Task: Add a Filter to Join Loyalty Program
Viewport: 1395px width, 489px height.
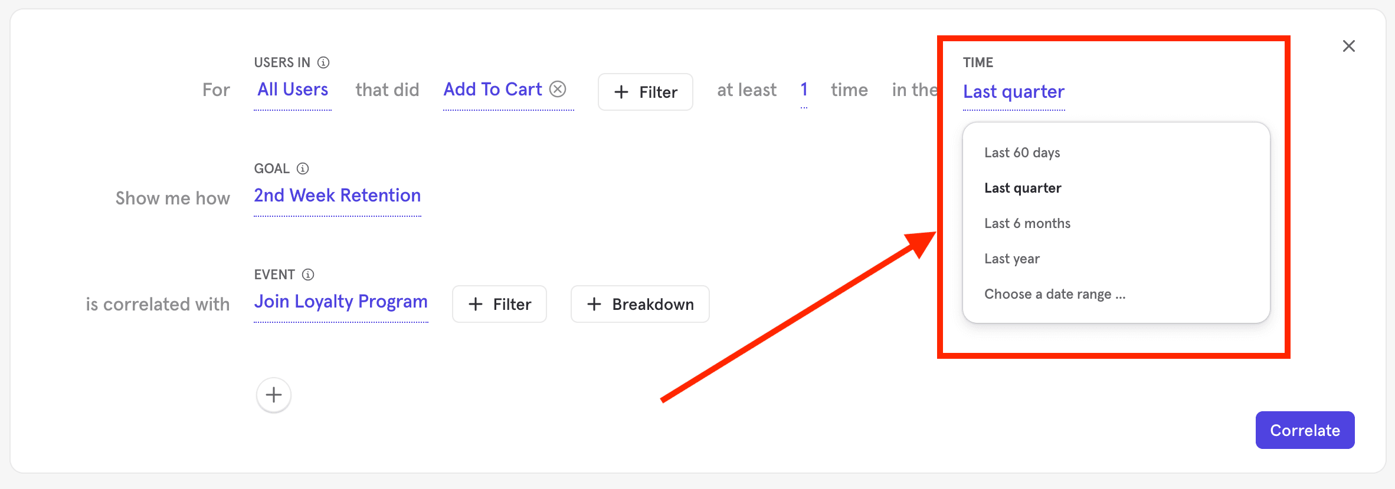Action: pos(499,304)
